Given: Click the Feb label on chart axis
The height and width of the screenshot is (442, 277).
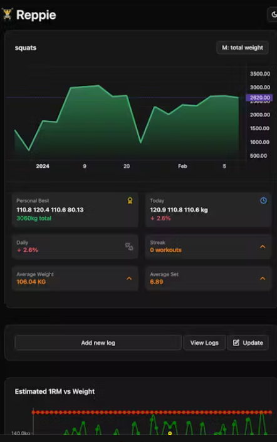Looking at the screenshot, I should click(182, 166).
